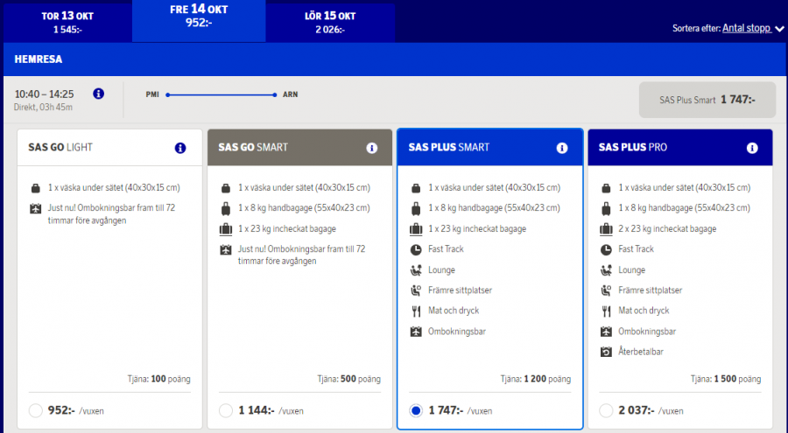Click 'Tjäna: 1 500 poäng' text
Viewport: 788px width, 433px height.
pyautogui.click(x=726, y=379)
